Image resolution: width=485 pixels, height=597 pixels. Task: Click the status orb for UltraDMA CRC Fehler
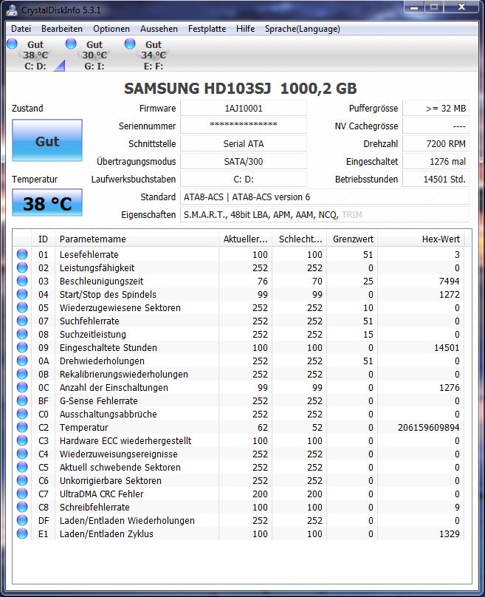(x=22, y=494)
